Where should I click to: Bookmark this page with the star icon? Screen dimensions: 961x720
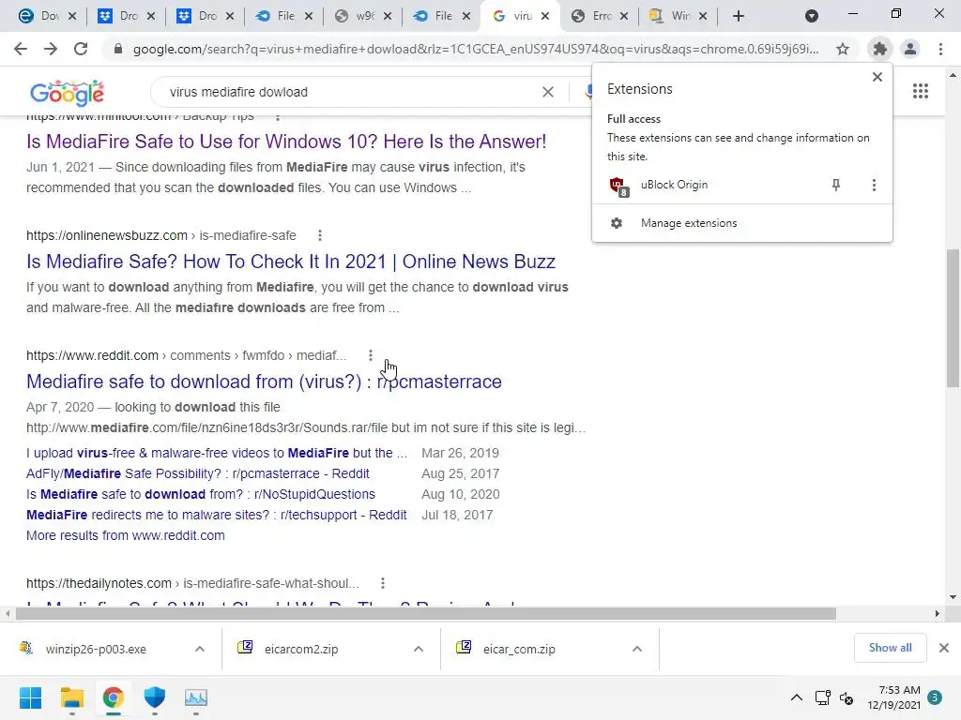pyautogui.click(x=843, y=49)
